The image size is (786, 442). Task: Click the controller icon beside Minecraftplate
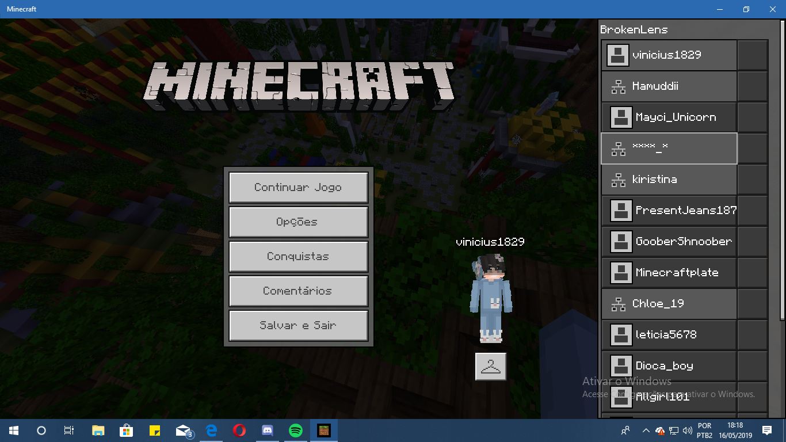(621, 273)
